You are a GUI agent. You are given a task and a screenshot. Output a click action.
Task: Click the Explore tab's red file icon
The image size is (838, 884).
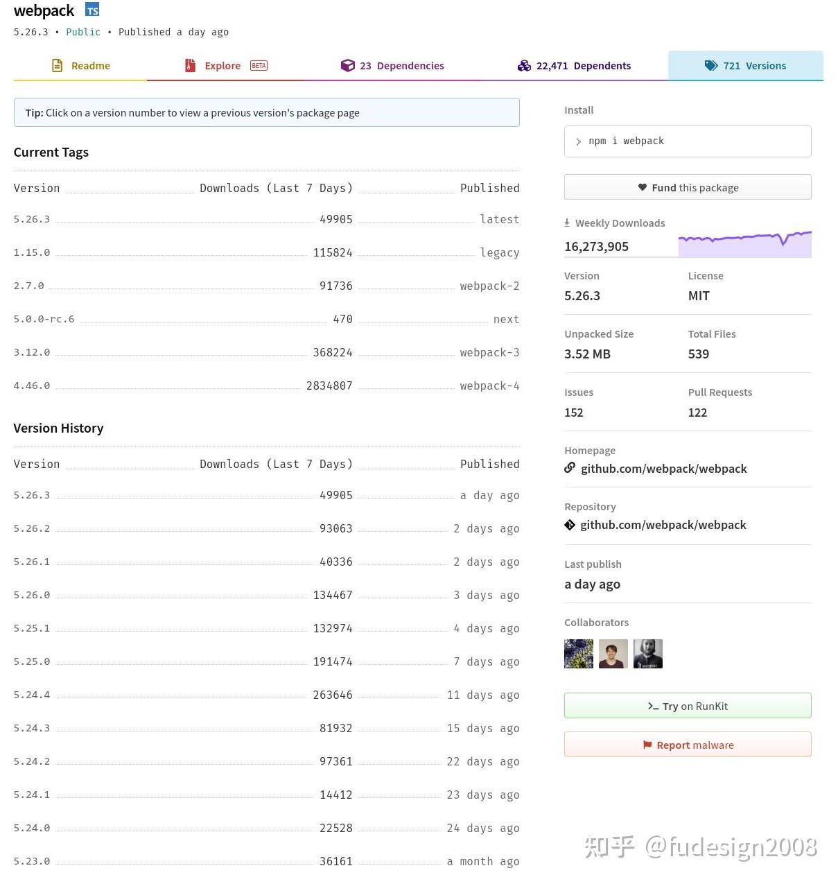tap(190, 66)
